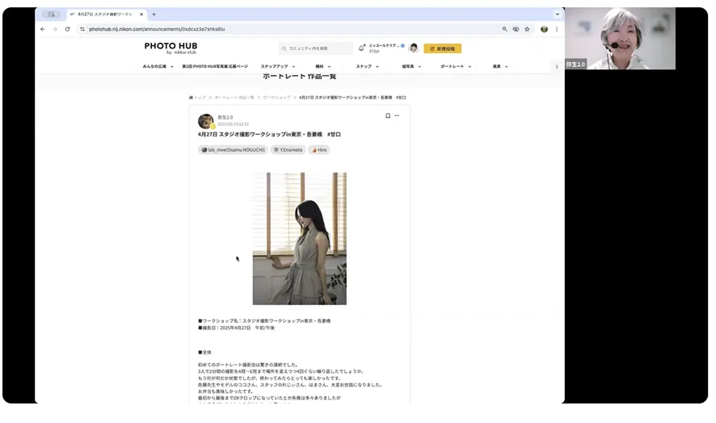The image size is (716, 423).
Task: Click the Y.Enomoto user tag
Action: pyautogui.click(x=289, y=149)
